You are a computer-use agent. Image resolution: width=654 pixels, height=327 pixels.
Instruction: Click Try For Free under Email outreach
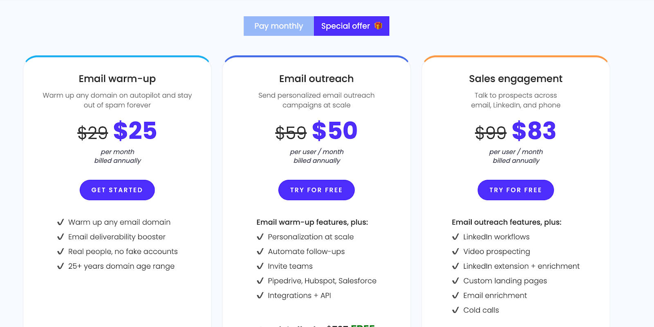click(x=316, y=190)
